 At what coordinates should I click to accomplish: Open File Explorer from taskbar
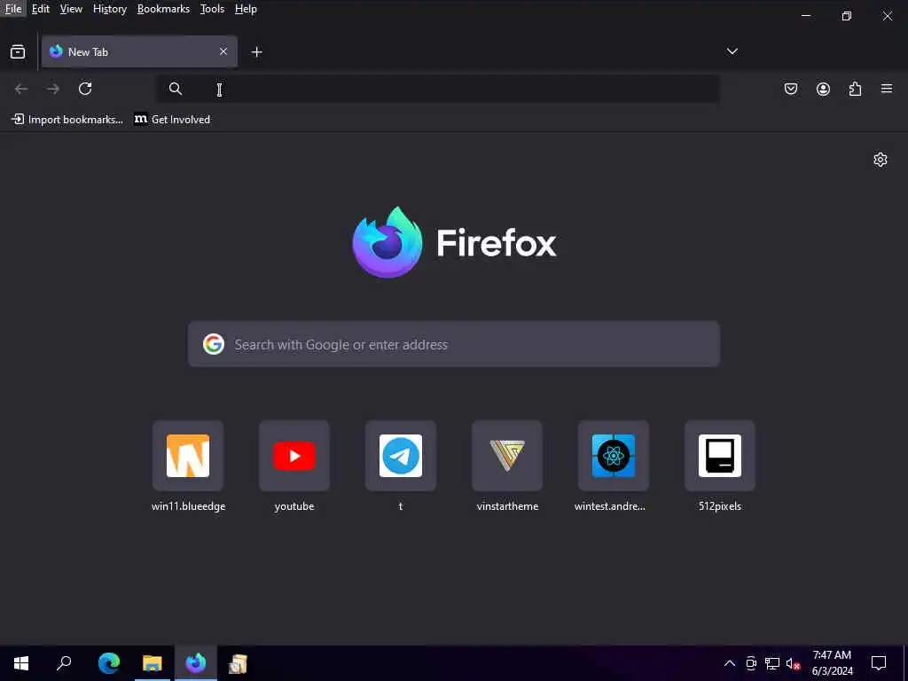pos(153,663)
